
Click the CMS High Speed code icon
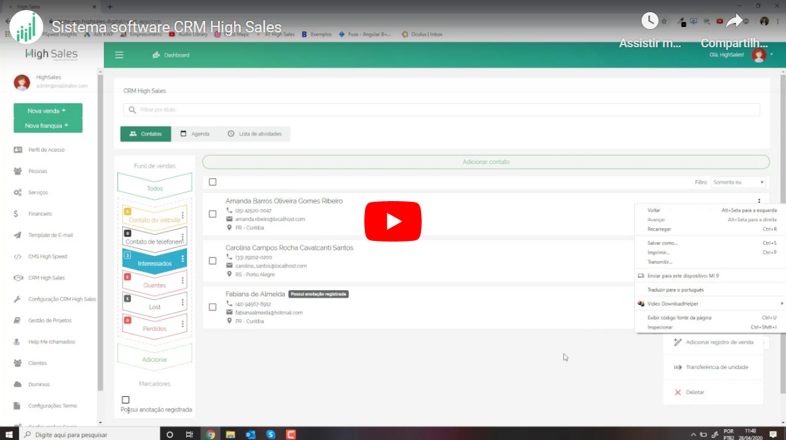pyautogui.click(x=18, y=256)
